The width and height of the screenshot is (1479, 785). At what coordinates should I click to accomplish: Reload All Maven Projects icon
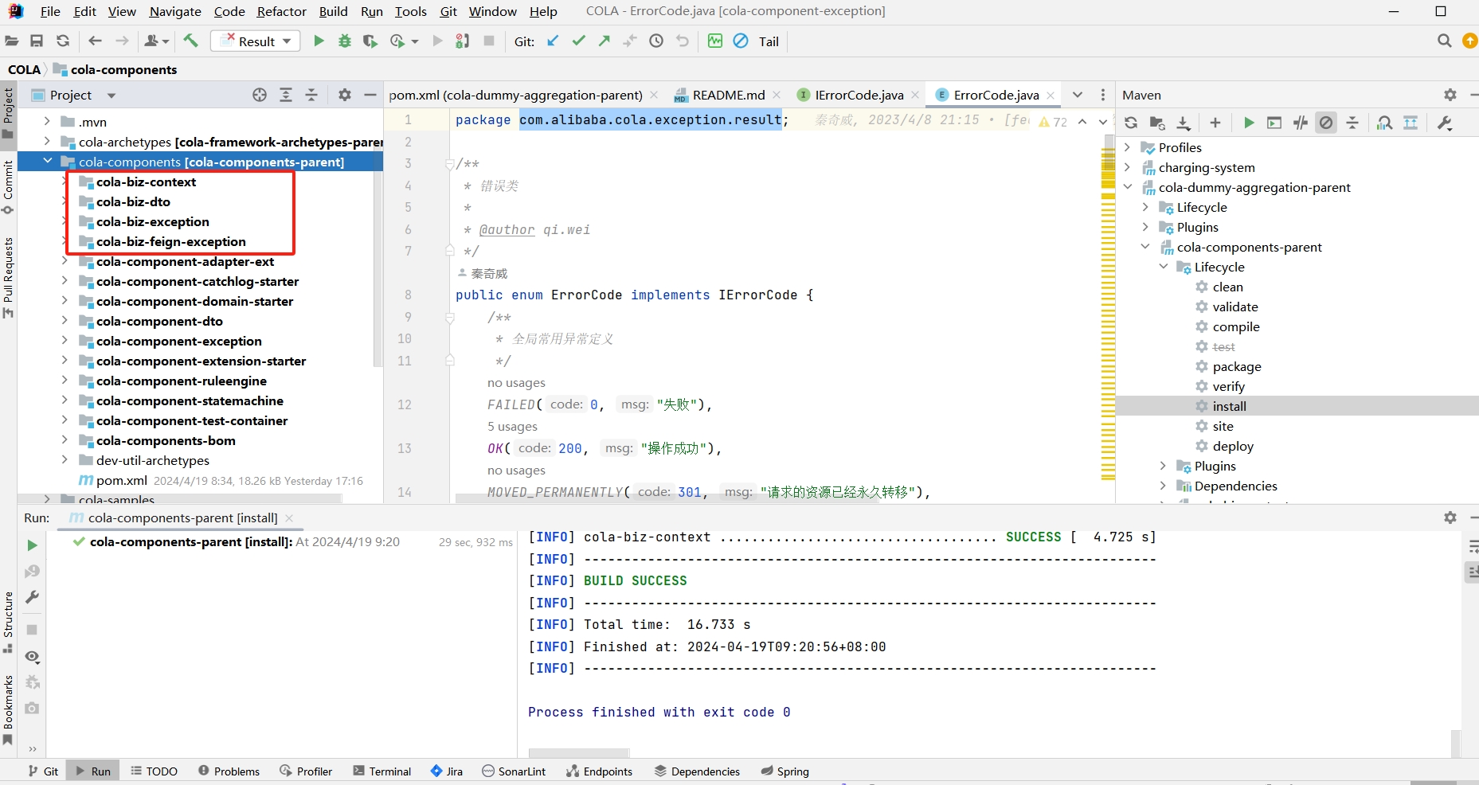pyautogui.click(x=1131, y=123)
